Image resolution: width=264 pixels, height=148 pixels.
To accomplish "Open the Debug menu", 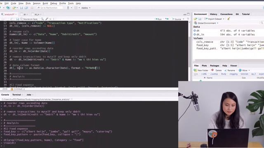I will coord(54,3).
